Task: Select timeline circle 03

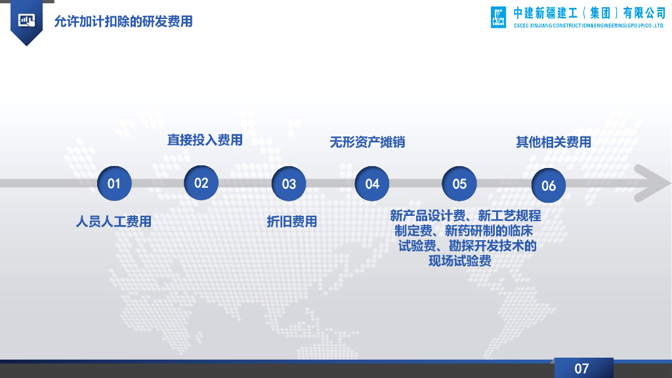Action: [x=289, y=184]
